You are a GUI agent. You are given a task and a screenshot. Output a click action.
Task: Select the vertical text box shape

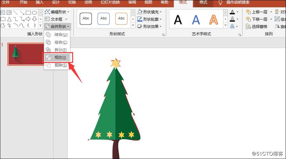click(9, 13)
